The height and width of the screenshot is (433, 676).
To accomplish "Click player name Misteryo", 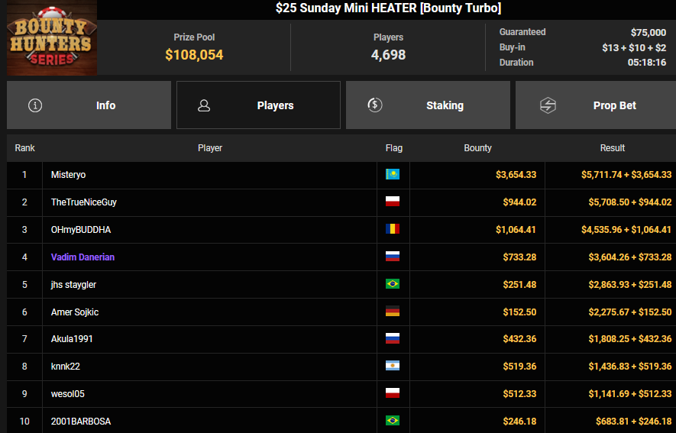I will tap(68, 175).
